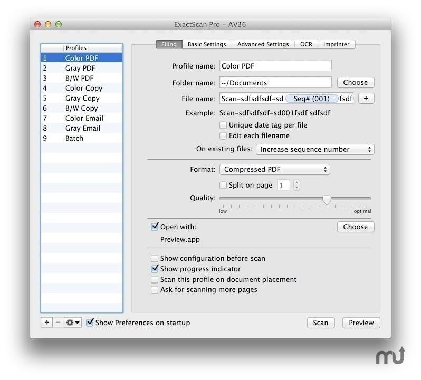This screenshot has height=380, width=421.
Task: Minimize the window with yellow button
Action: [x=48, y=24]
